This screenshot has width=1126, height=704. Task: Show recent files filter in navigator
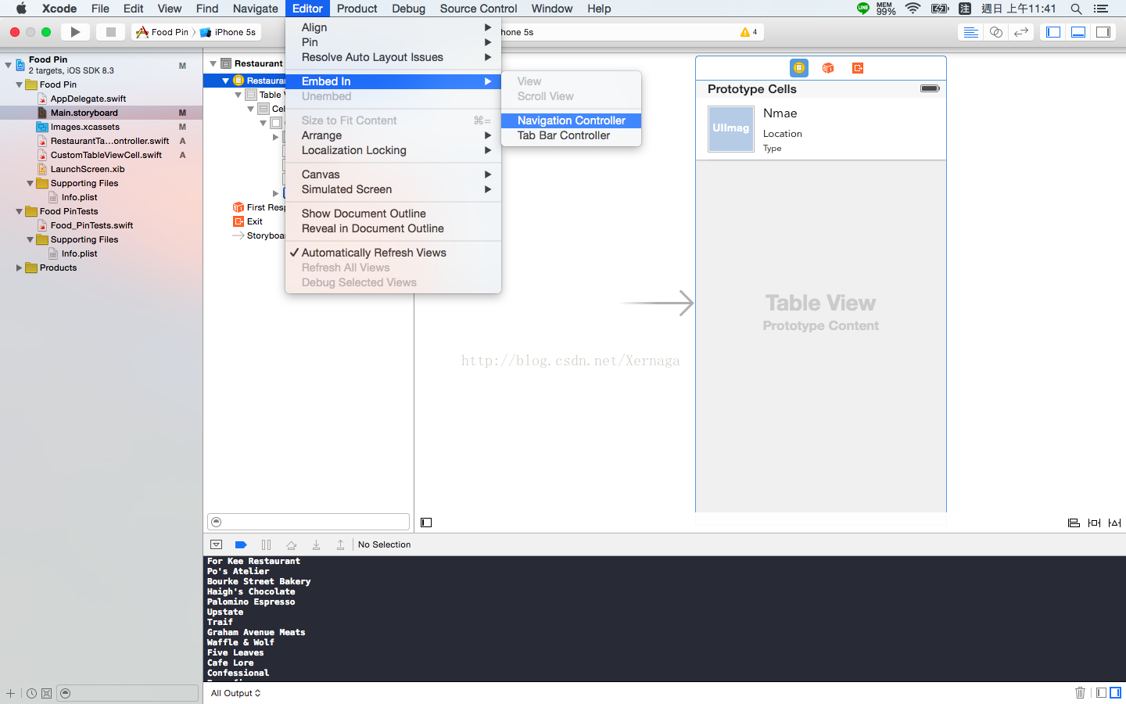click(x=31, y=693)
